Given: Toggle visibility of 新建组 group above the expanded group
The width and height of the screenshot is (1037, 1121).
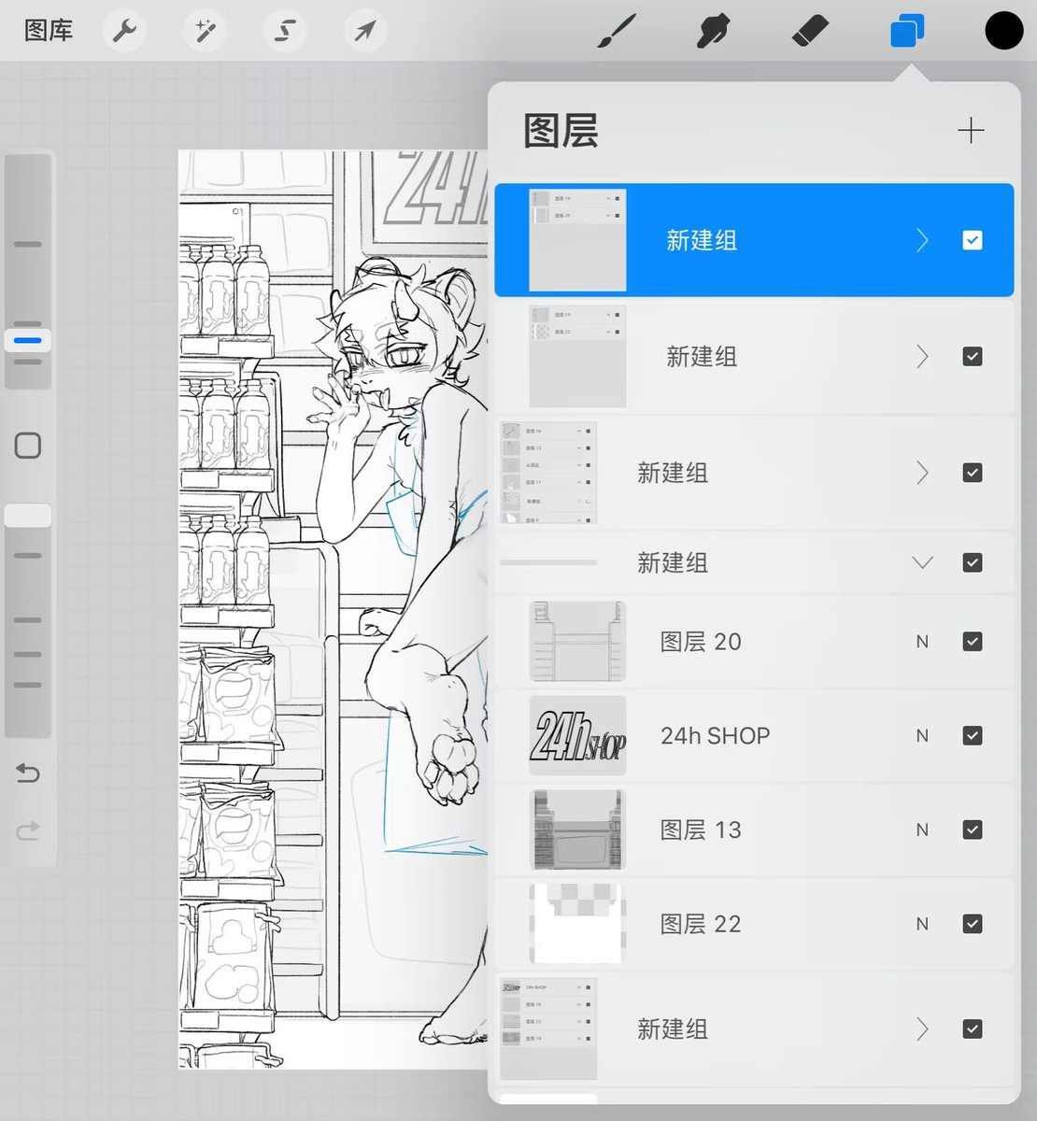Looking at the screenshot, I should [973, 473].
